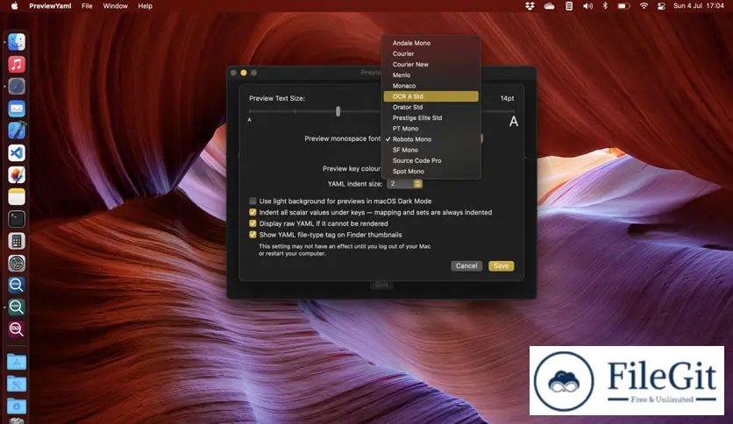Open Visual Studio Code from the Dock
This screenshot has width=733, height=424.
click(x=17, y=152)
